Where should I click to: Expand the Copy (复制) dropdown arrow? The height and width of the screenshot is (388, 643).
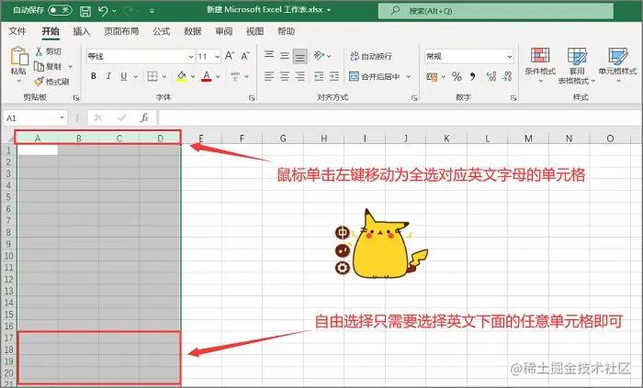point(70,66)
